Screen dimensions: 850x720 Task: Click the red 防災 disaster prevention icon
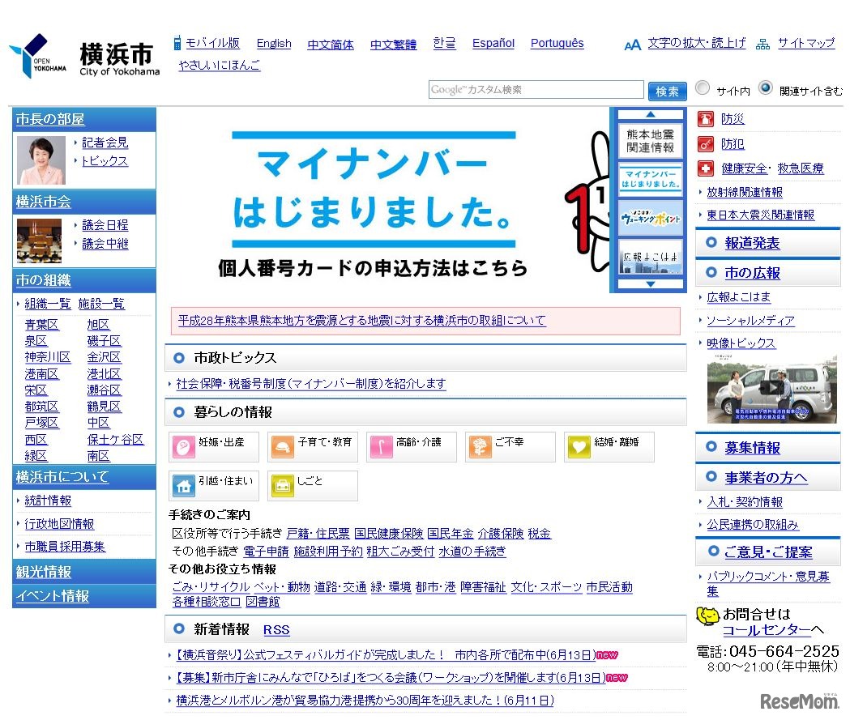click(705, 118)
